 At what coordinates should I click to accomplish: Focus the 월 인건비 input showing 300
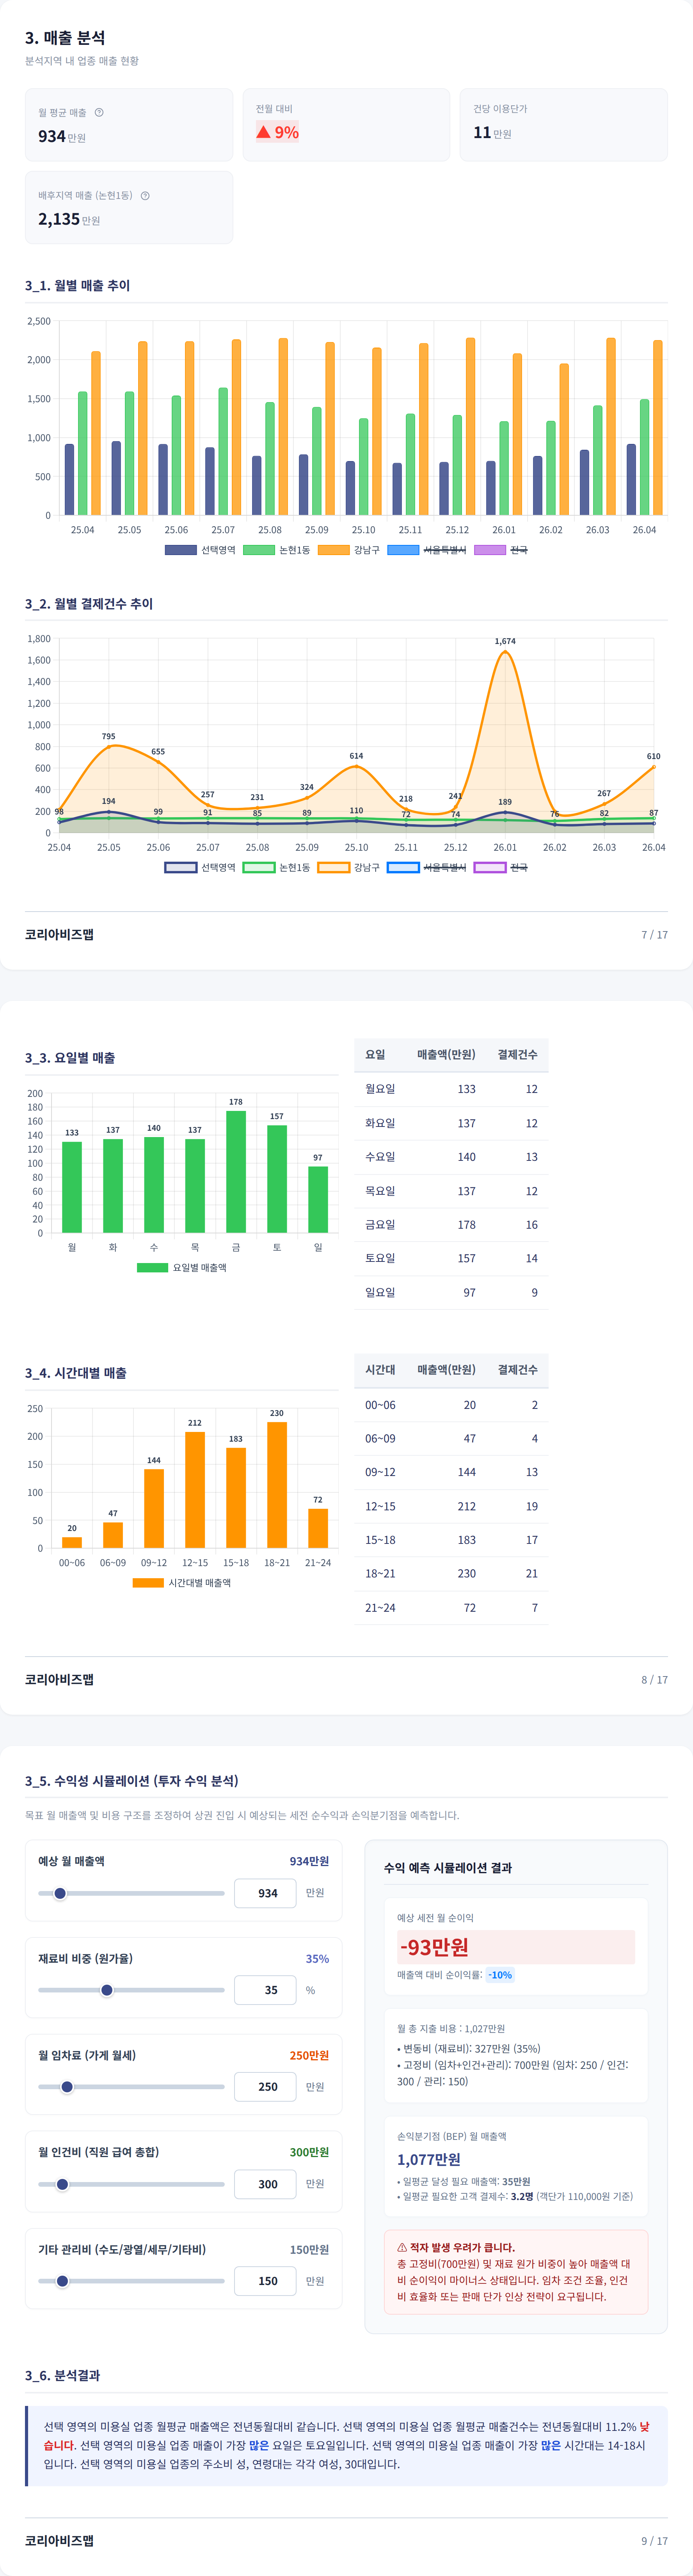265,2184
